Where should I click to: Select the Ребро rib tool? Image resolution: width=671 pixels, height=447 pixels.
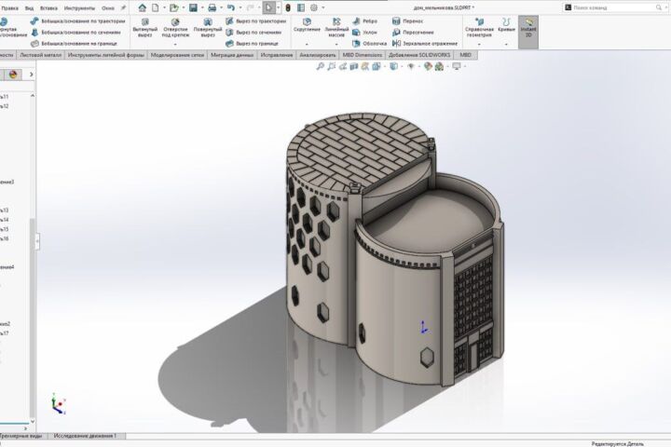tap(365, 21)
